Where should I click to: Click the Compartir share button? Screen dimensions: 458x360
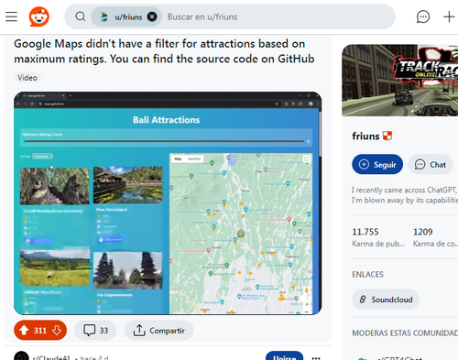tap(158, 330)
